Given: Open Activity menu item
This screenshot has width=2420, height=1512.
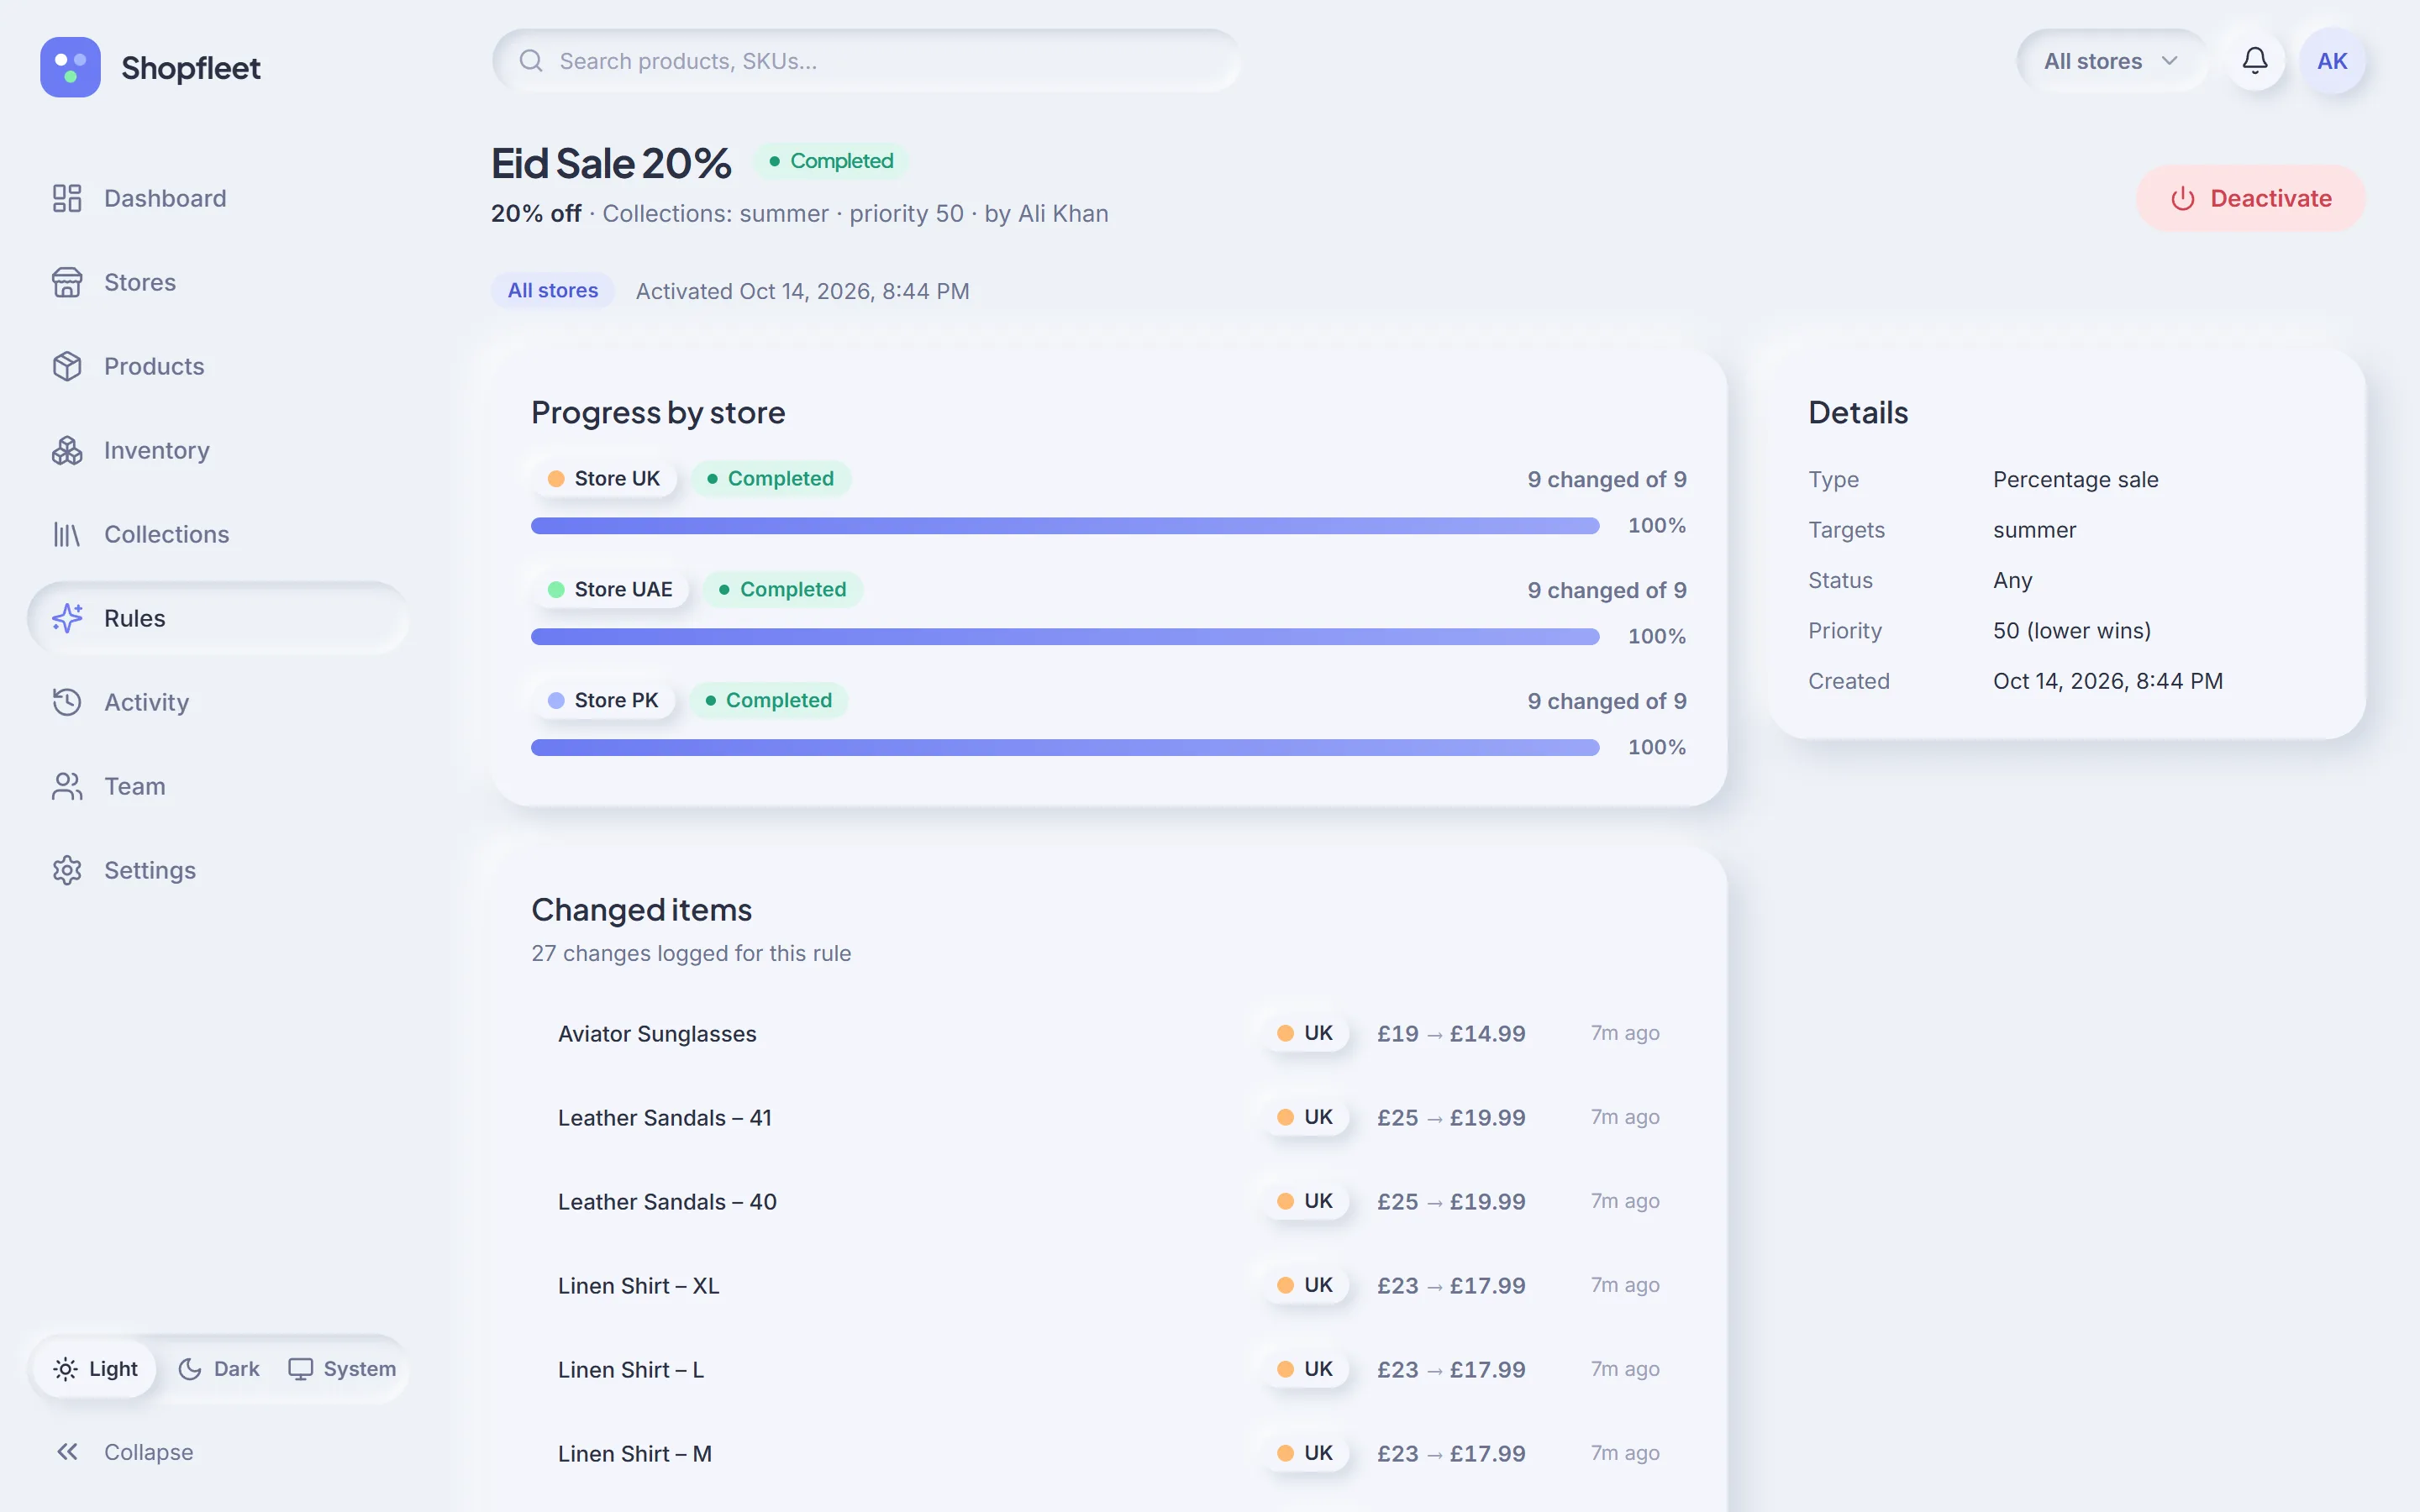Looking at the screenshot, I should click(218, 702).
